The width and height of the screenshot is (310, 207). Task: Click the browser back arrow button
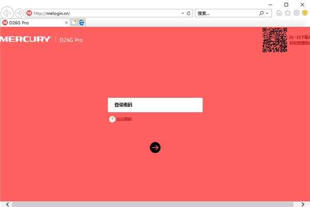7,13
